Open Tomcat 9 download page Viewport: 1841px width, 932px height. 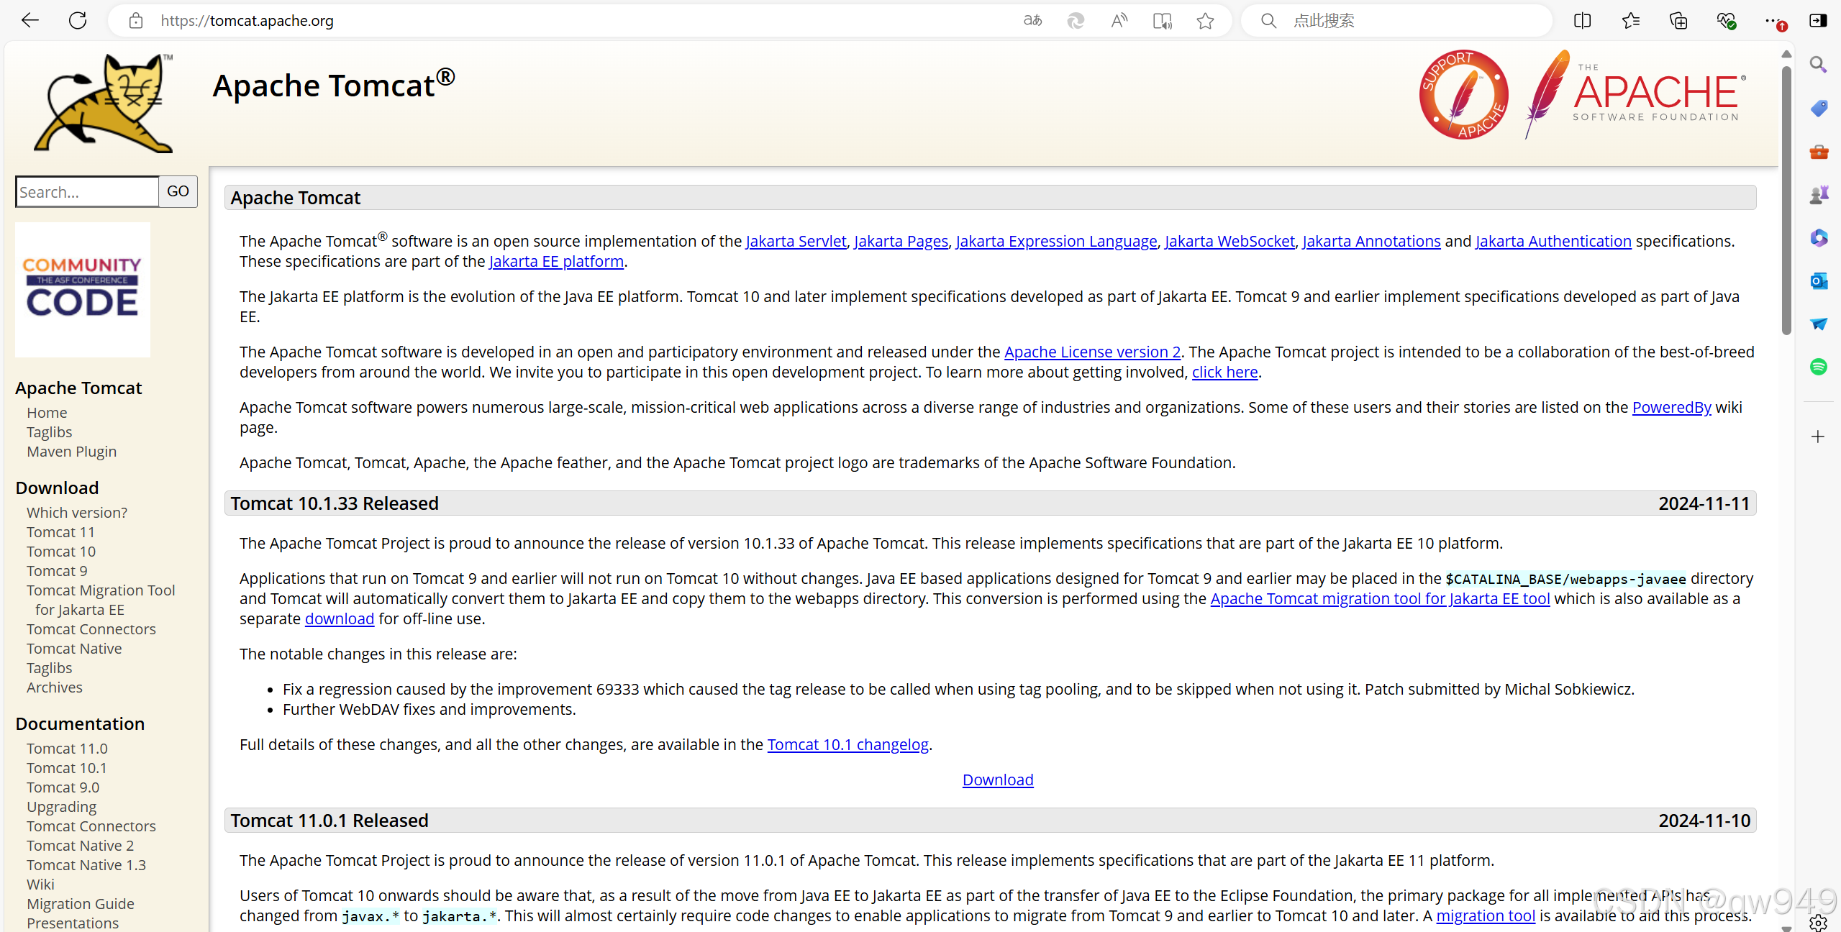click(57, 571)
